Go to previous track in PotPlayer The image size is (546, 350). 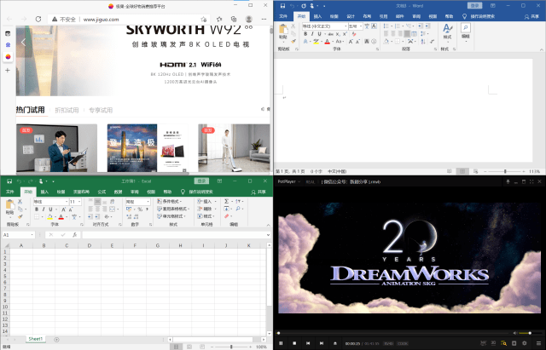(x=308, y=343)
